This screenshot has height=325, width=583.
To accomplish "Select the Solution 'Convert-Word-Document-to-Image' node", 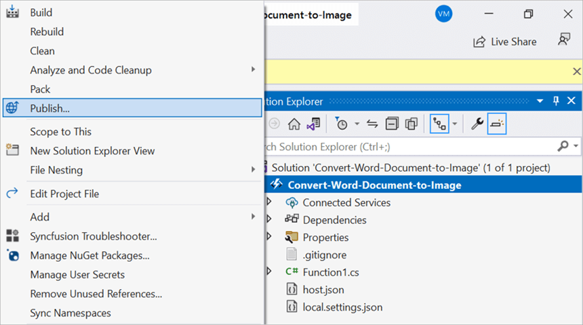I will point(411,168).
